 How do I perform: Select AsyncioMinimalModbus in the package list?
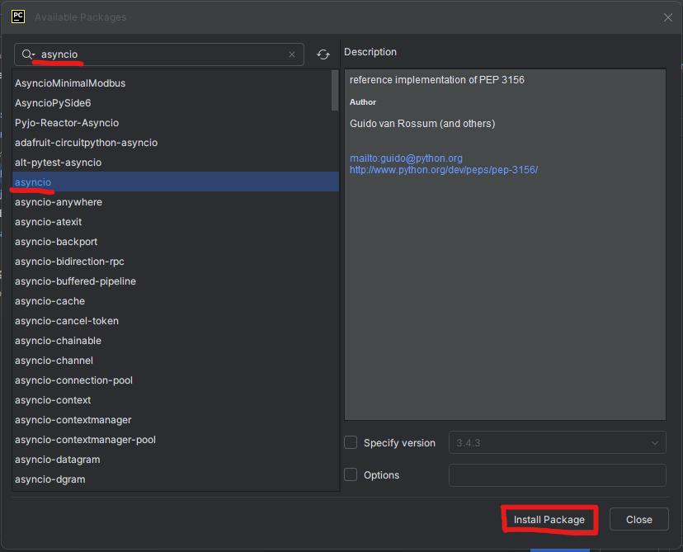pyautogui.click(x=70, y=83)
